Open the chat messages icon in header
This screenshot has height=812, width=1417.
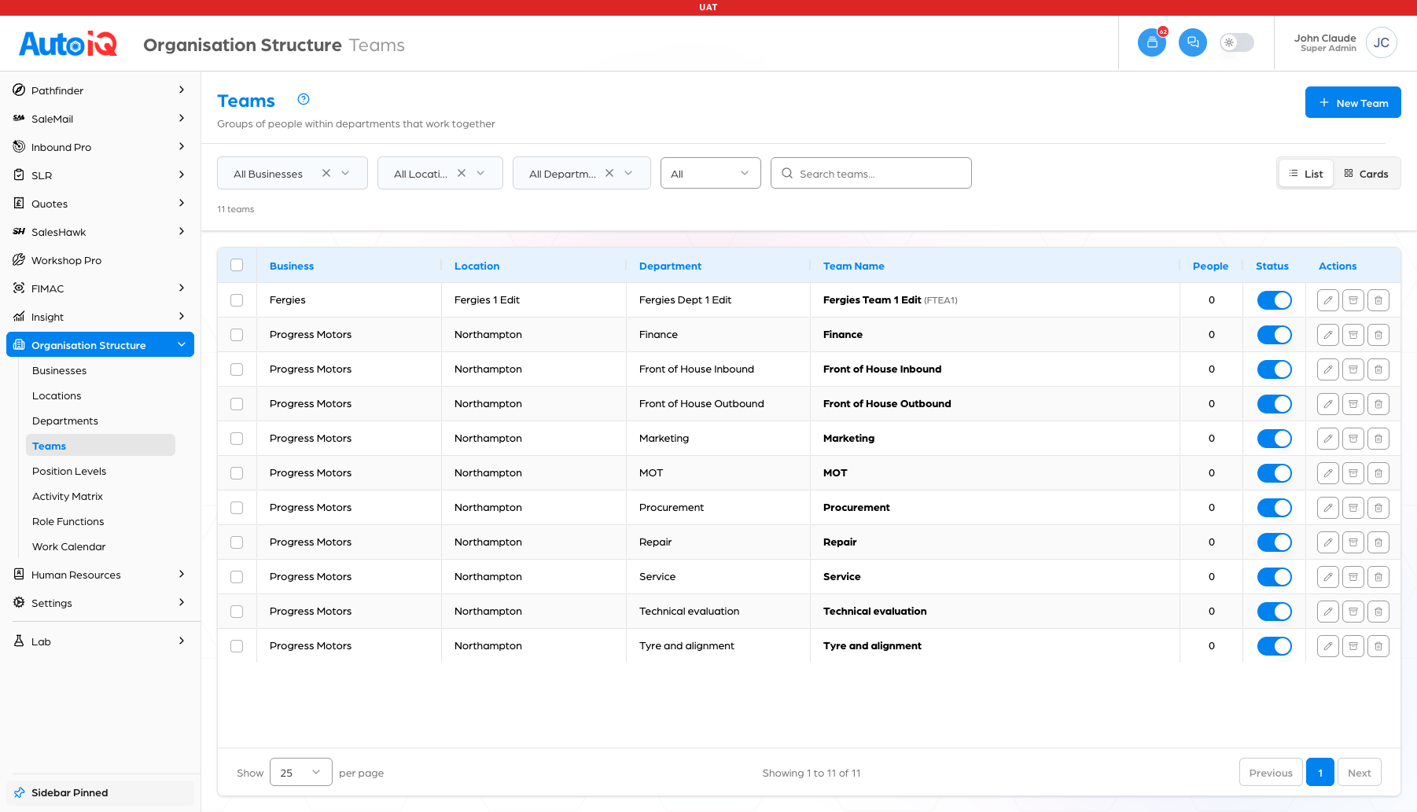click(x=1193, y=42)
